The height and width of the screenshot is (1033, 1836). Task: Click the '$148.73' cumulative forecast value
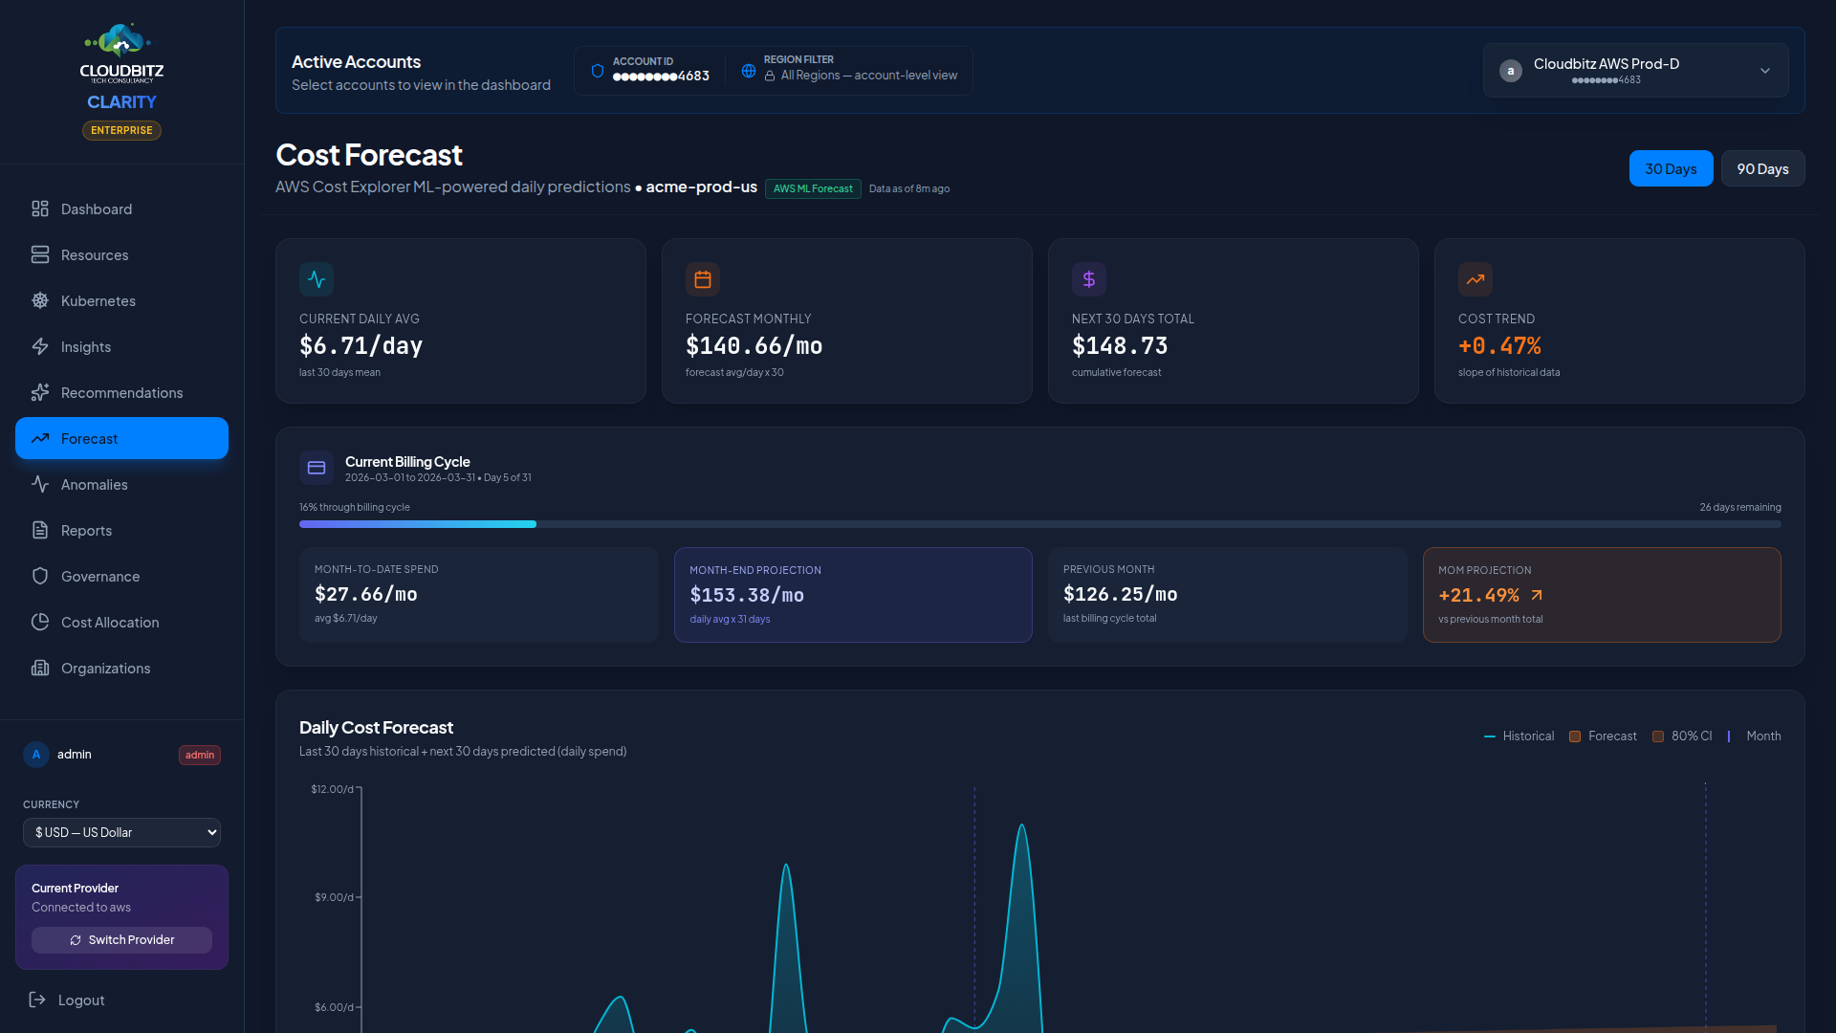tap(1120, 345)
